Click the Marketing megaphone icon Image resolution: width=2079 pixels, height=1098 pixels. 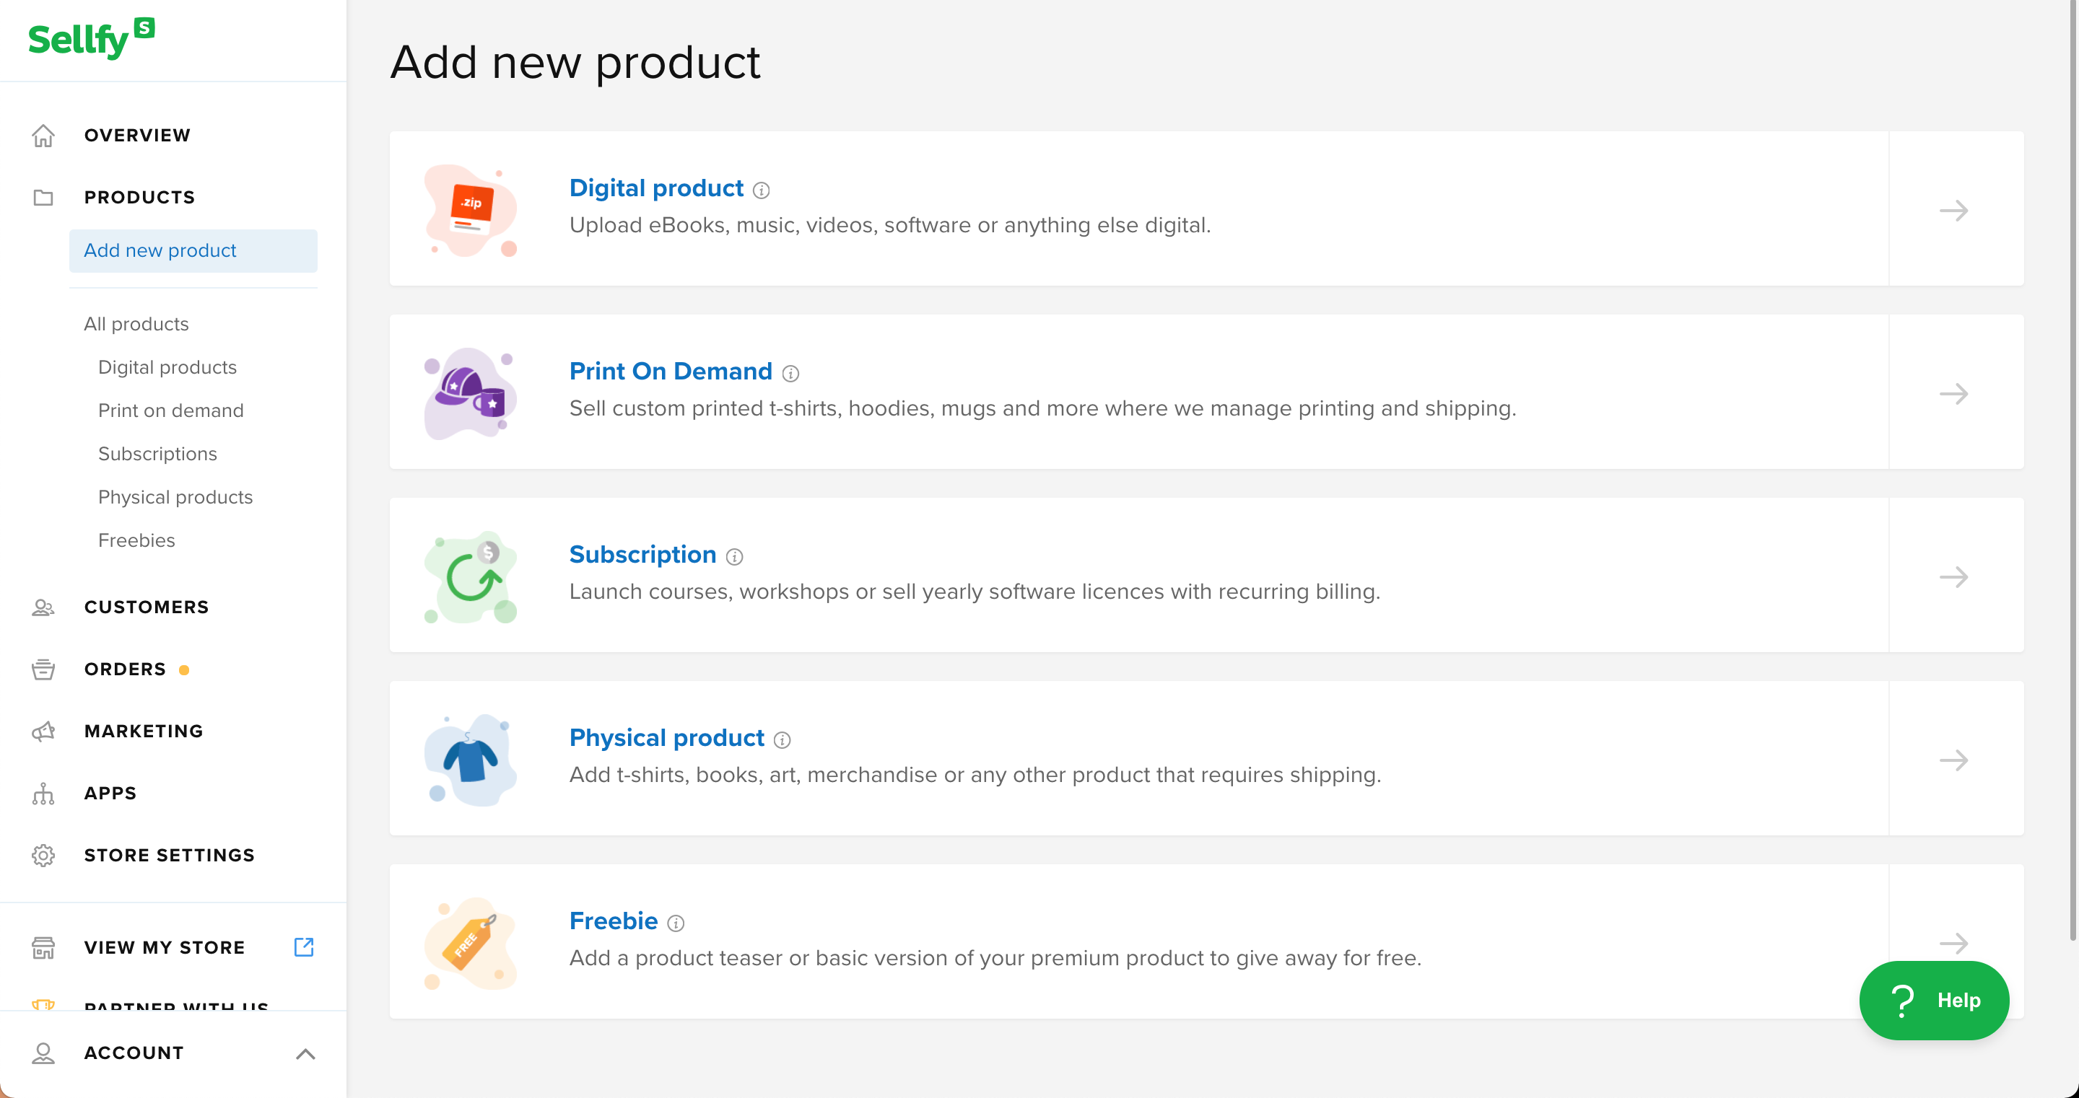(43, 732)
